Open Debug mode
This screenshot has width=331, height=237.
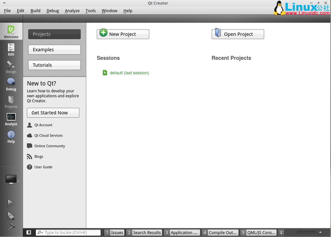pyautogui.click(x=11, y=84)
